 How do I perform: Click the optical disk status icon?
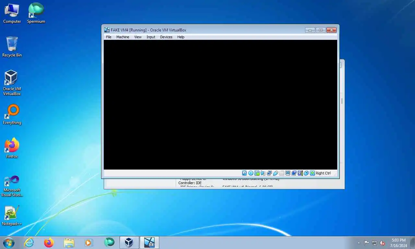[x=251, y=173]
